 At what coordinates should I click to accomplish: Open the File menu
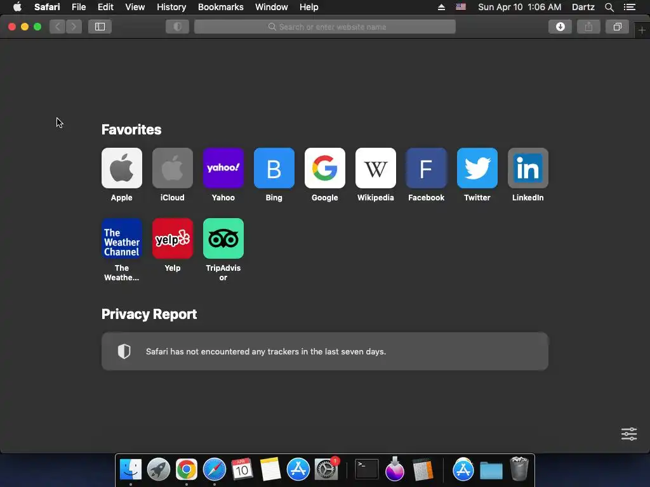(x=79, y=7)
